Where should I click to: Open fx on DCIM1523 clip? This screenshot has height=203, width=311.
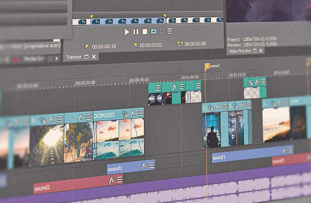coord(133,114)
